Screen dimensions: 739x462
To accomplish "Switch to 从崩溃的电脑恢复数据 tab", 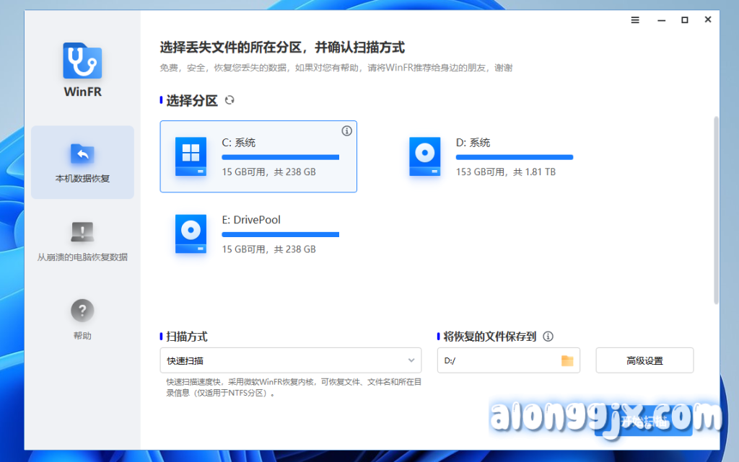I will 82,241.
